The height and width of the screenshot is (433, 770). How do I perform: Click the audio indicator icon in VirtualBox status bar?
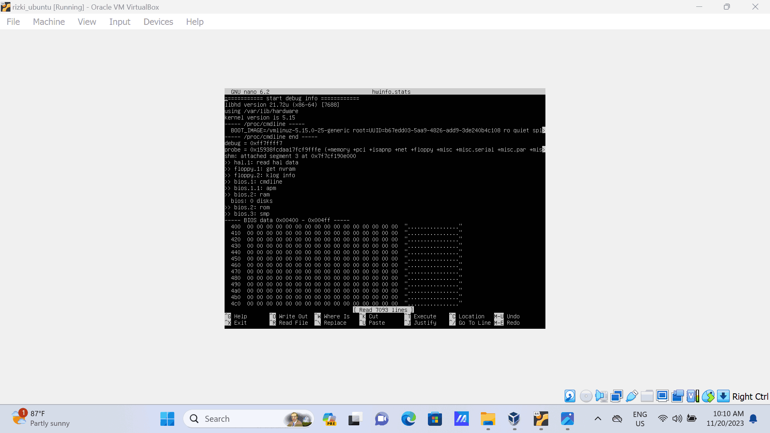click(x=601, y=396)
